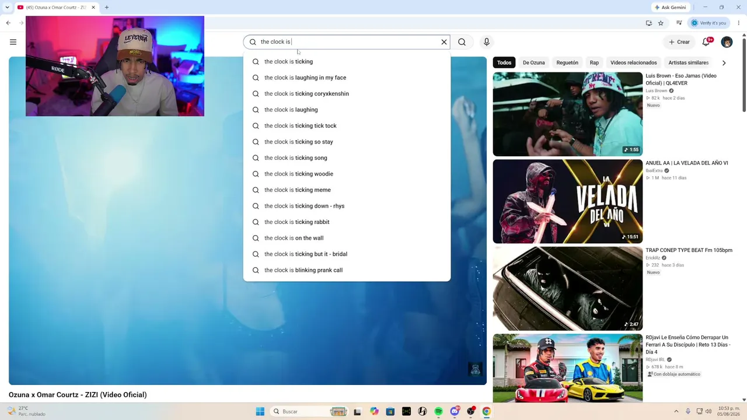The width and height of the screenshot is (747, 420).
Task: Choose suggestion 'the clock is ticking down - rhys'
Action: point(347,206)
